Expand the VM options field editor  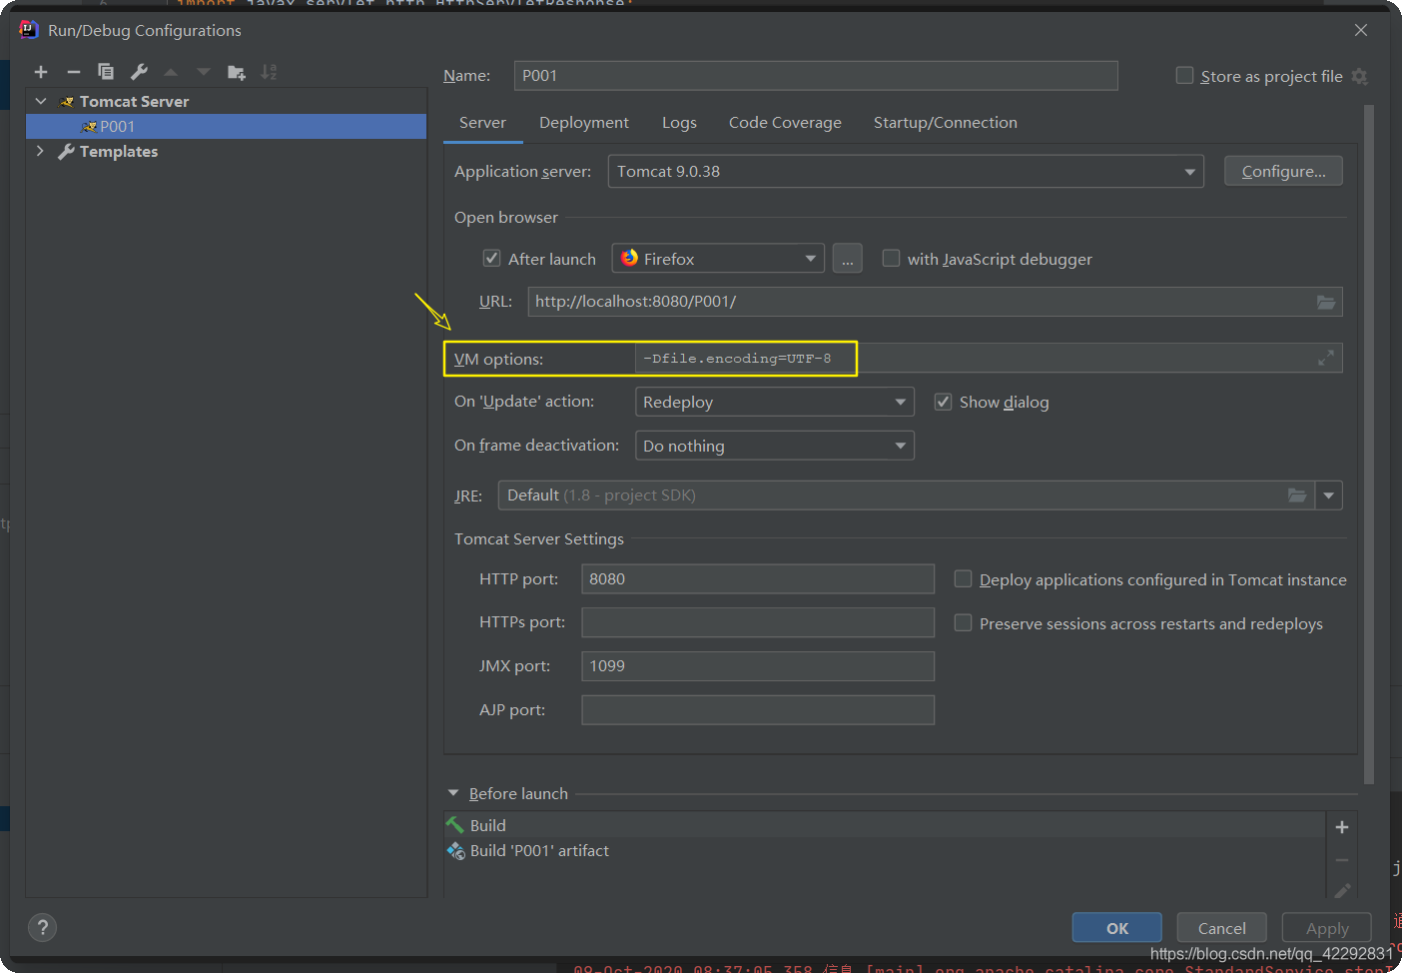pos(1325,359)
